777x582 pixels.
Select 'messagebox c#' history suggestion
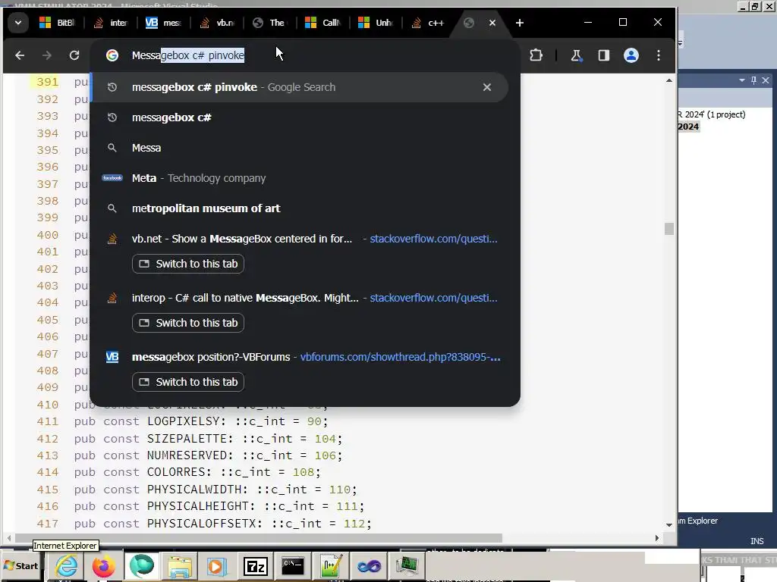(x=300, y=117)
